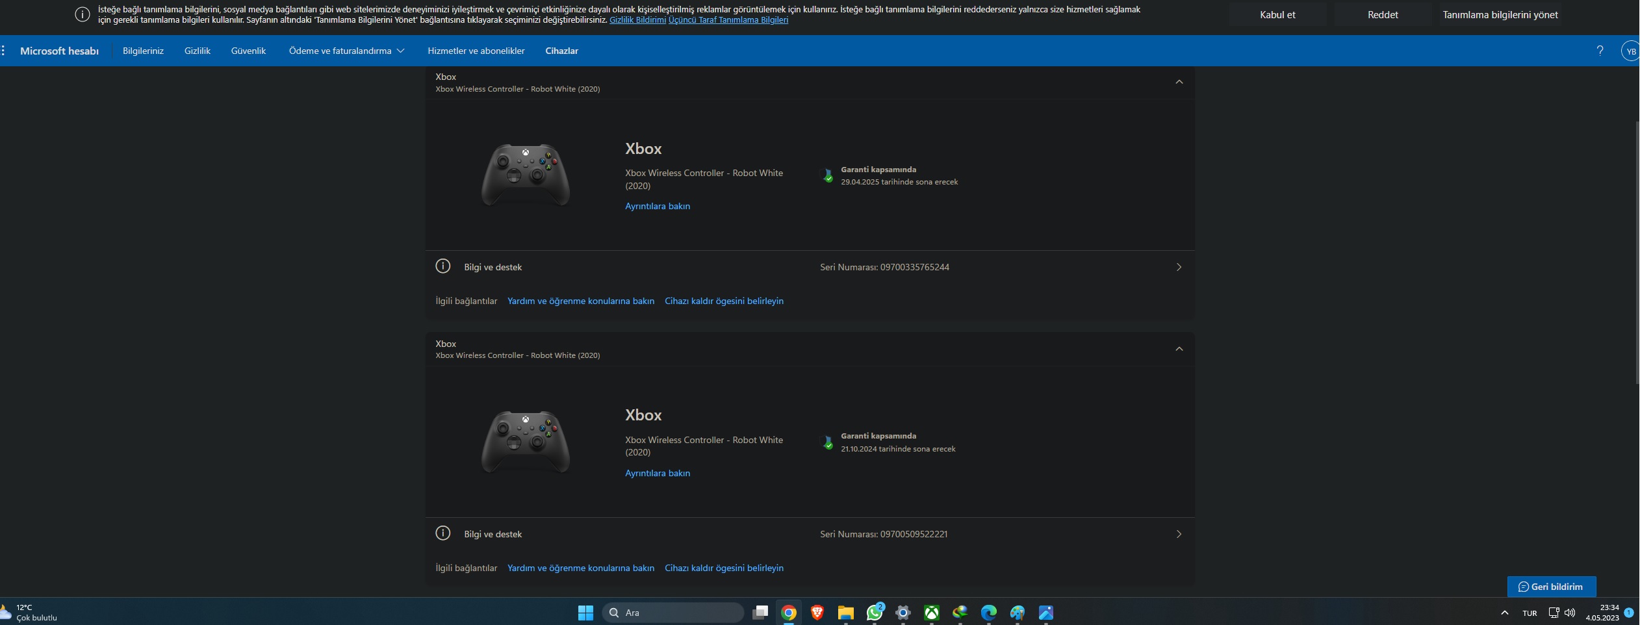
Task: Click first Yardım ve öğrenme konularına bakın link
Action: click(581, 301)
